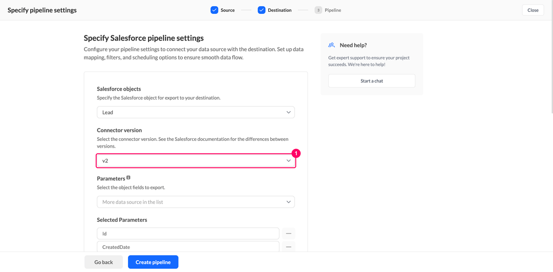Click the Connector version label
This screenshot has height=272, width=553.
click(119, 130)
